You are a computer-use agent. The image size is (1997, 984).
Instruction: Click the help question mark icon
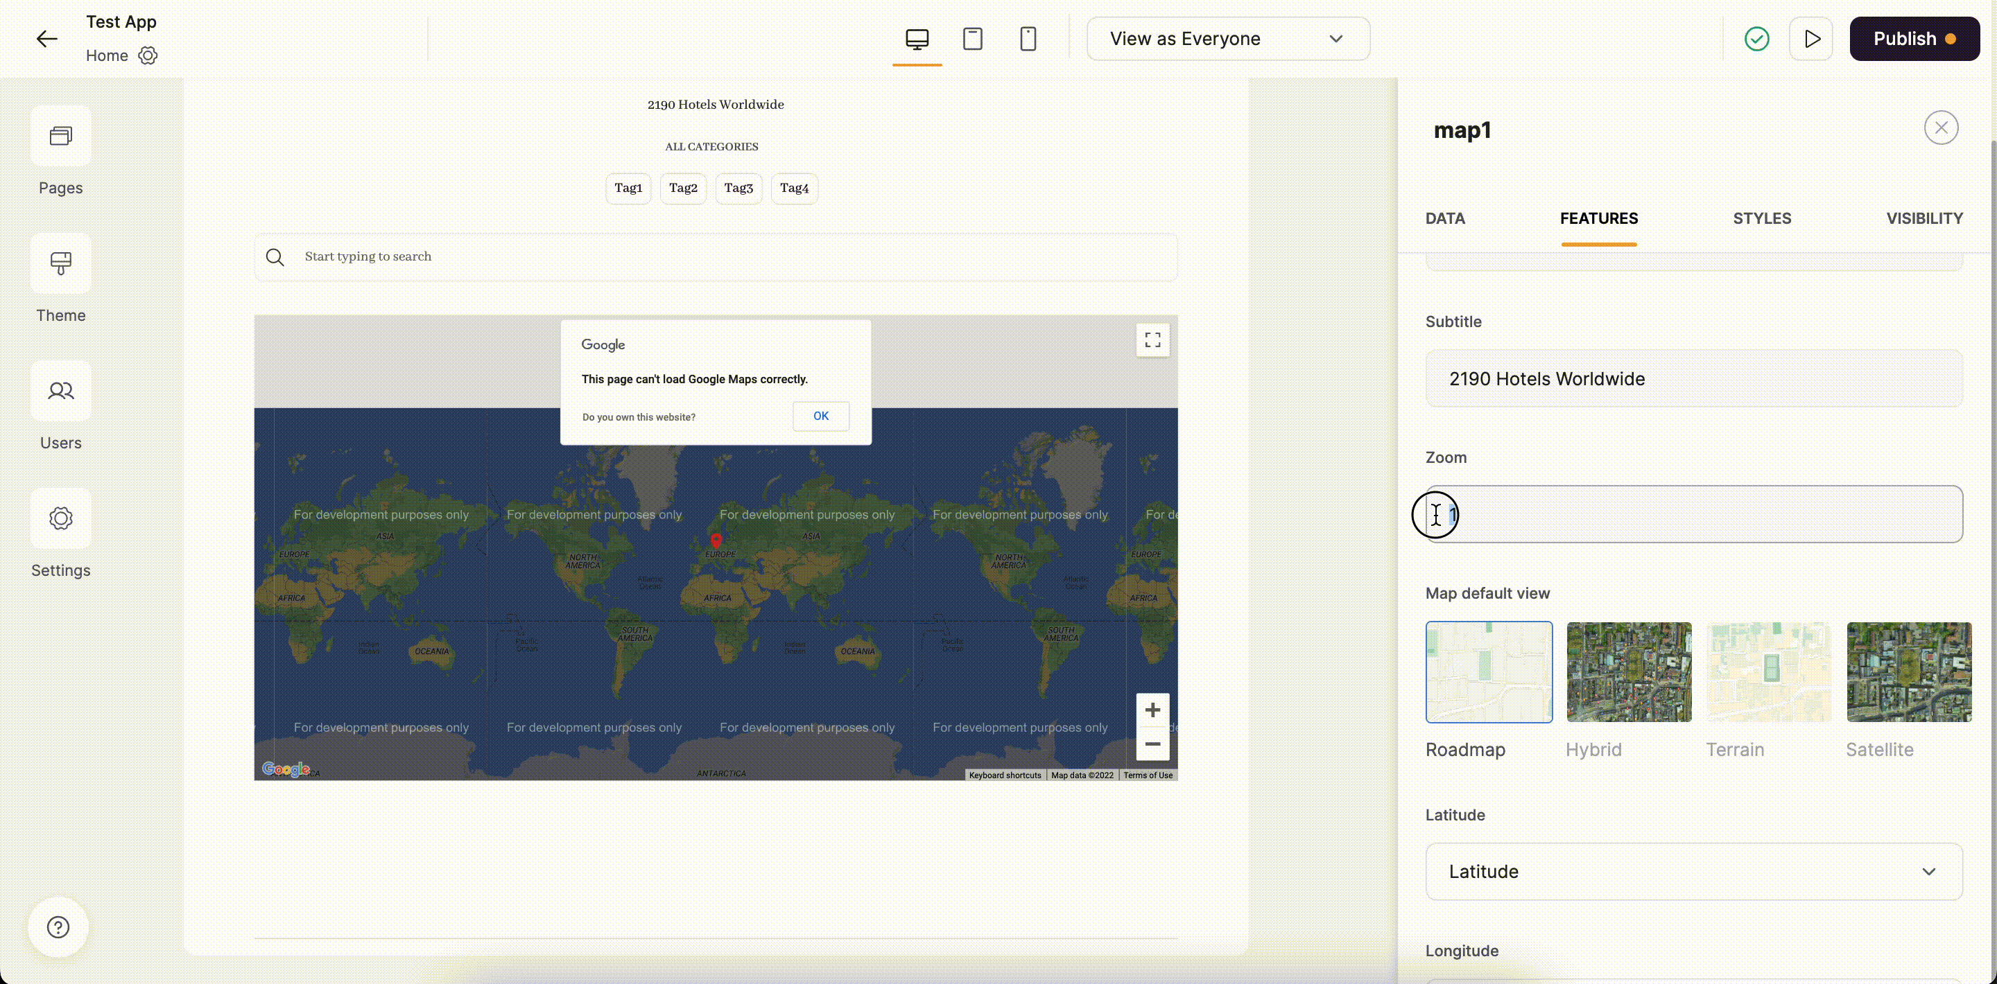point(58,926)
